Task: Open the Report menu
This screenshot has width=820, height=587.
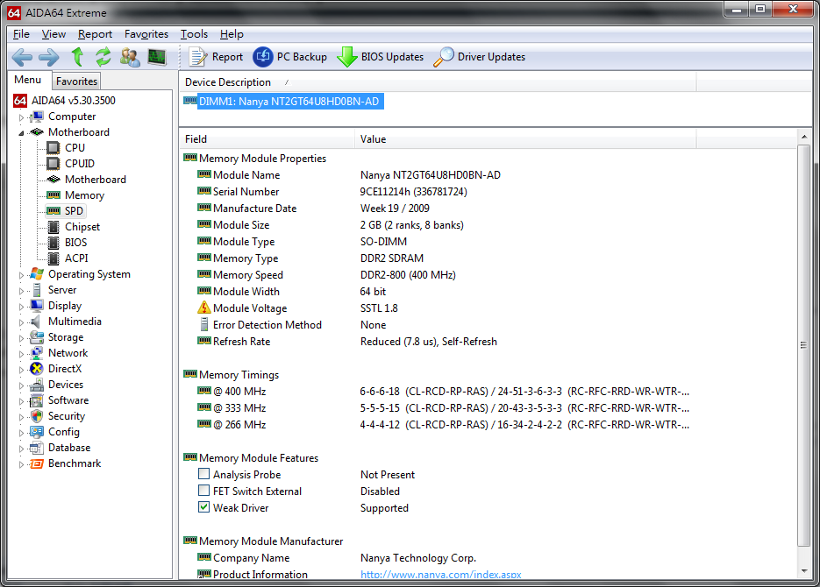Action: click(x=96, y=34)
